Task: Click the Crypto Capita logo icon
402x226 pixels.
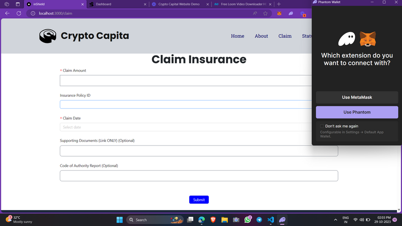Action: [48, 36]
